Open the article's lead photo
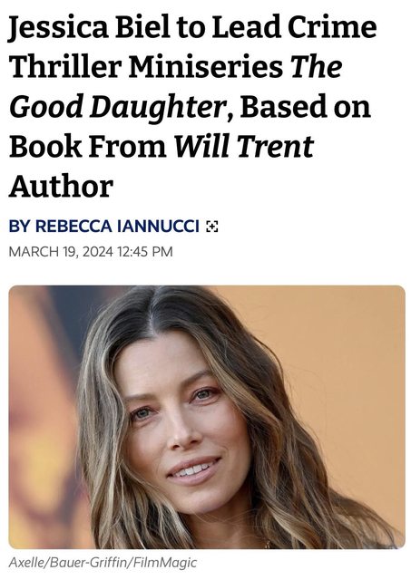 click(x=207, y=417)
